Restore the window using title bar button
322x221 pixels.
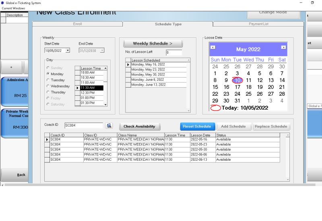point(312,3)
